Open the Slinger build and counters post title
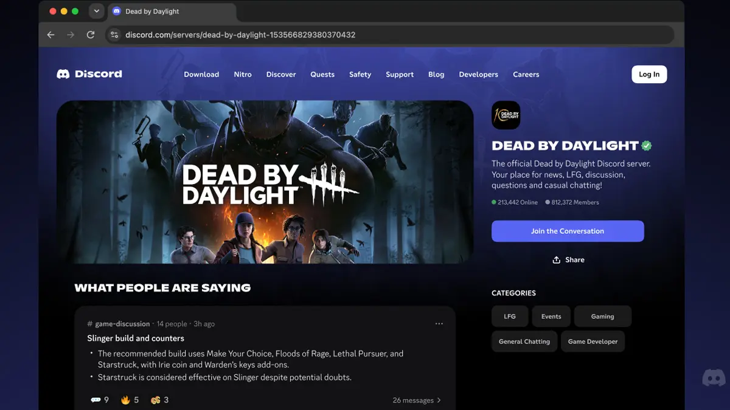 coord(136,338)
